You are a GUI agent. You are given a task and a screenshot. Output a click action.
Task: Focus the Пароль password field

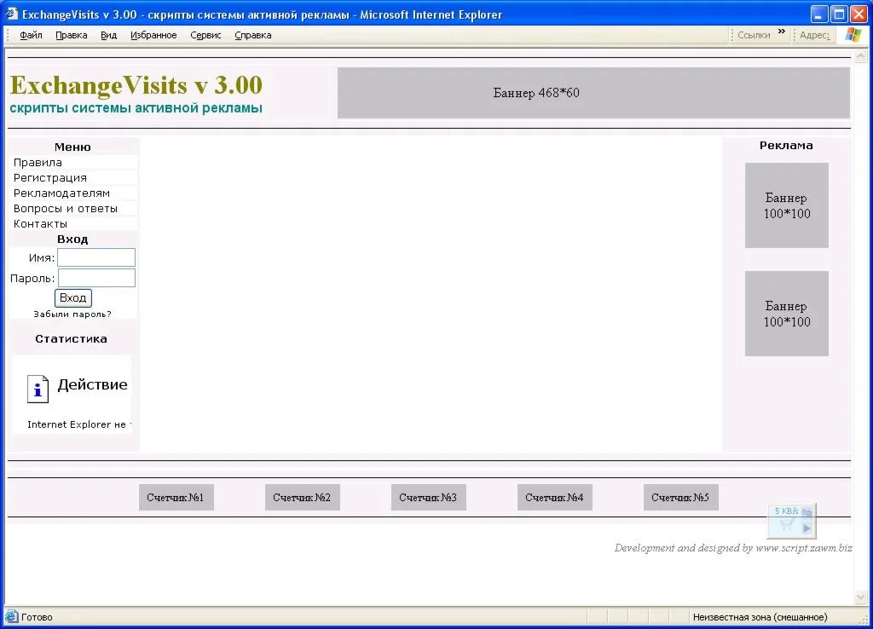[96, 278]
